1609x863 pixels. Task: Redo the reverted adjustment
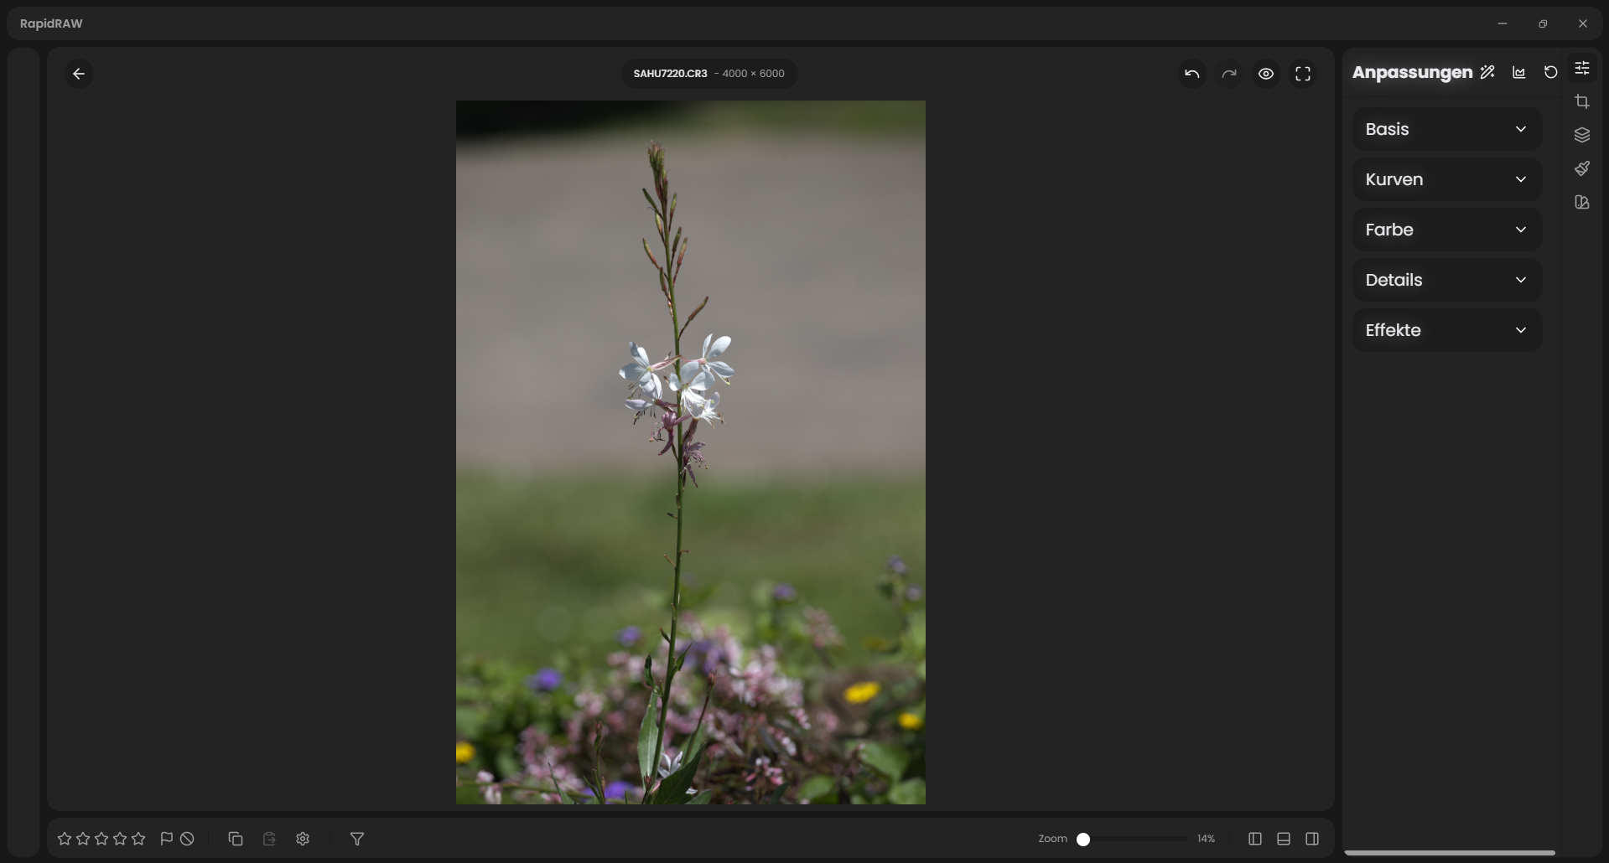pos(1228,74)
